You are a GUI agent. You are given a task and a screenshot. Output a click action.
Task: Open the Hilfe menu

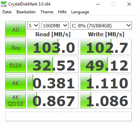pos(62,12)
